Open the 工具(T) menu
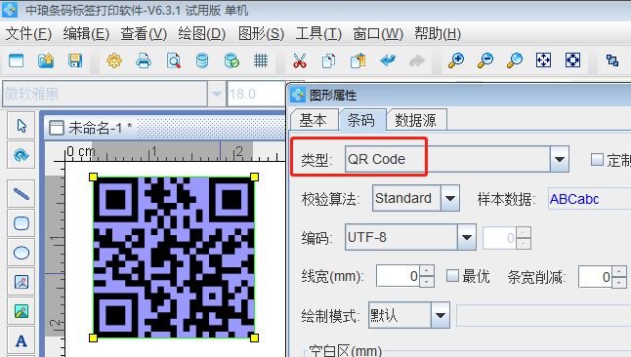The height and width of the screenshot is (357, 631). click(x=318, y=34)
